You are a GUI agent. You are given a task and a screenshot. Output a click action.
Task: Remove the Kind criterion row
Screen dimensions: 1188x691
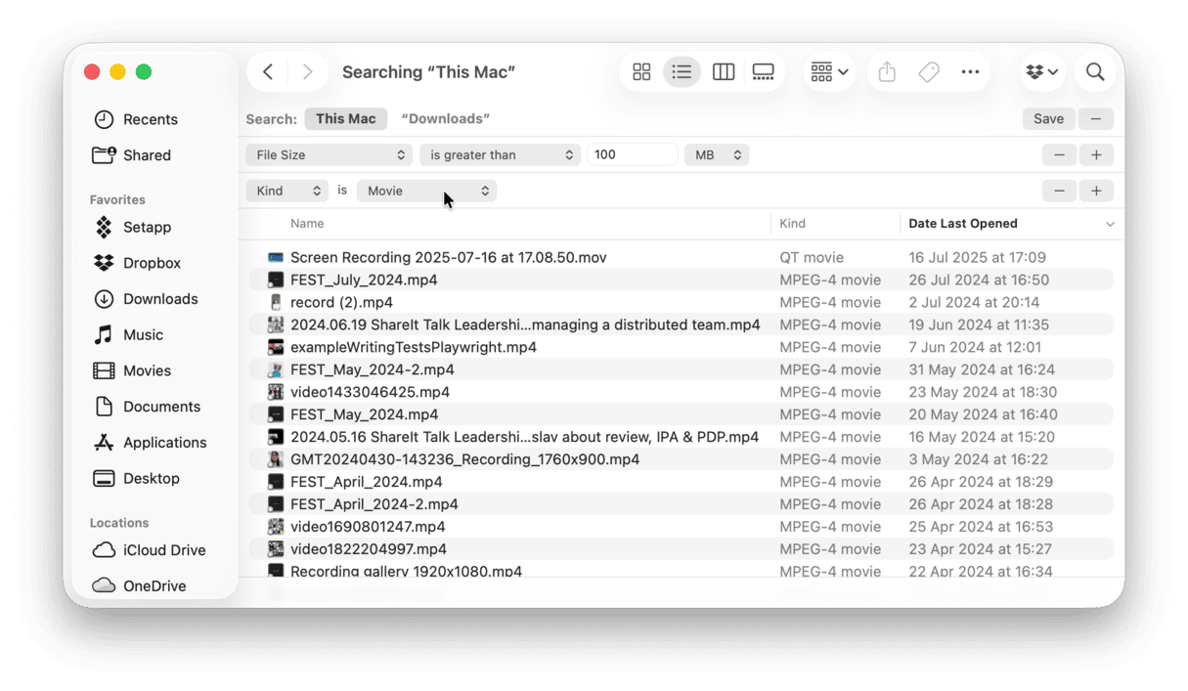point(1059,191)
